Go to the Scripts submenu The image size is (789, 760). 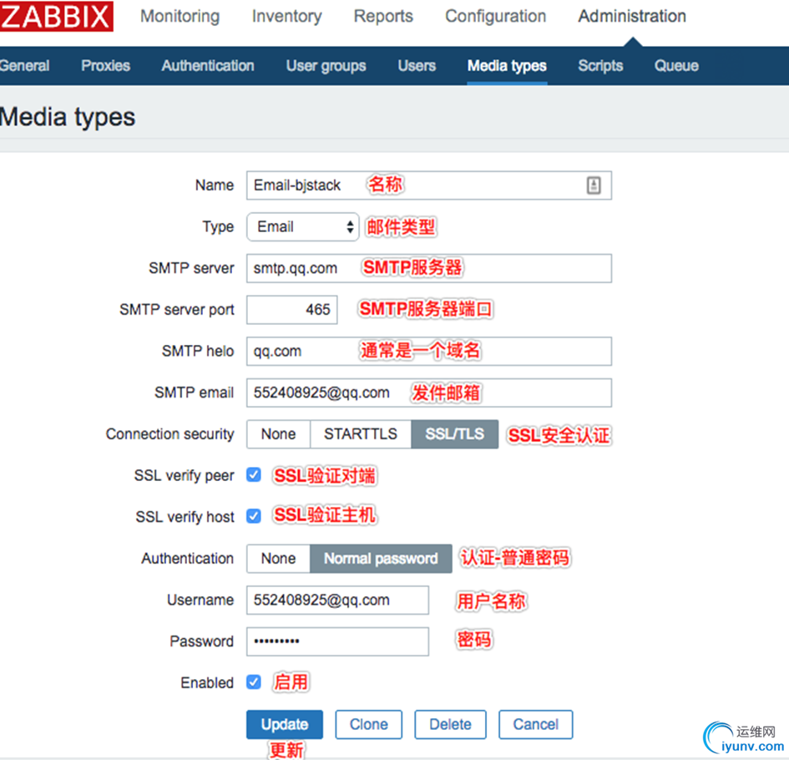coord(600,65)
